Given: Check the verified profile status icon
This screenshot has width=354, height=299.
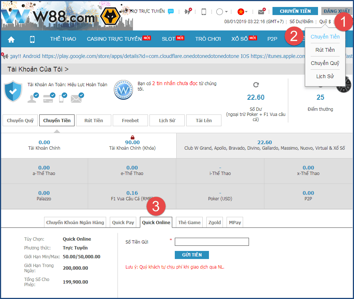Looking at the screenshot, I should click(33, 98).
